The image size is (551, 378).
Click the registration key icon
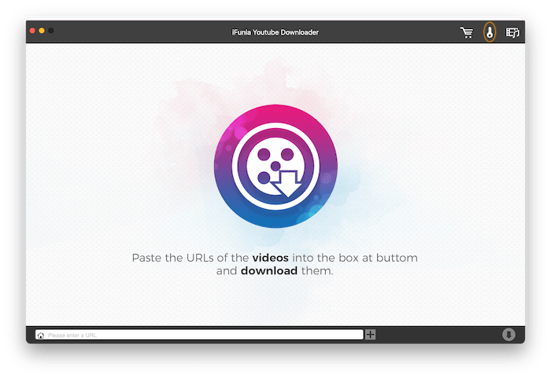point(489,32)
